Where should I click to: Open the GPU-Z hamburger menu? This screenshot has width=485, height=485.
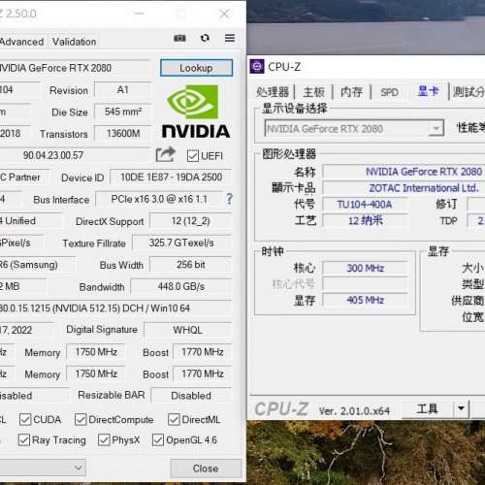tap(230, 38)
